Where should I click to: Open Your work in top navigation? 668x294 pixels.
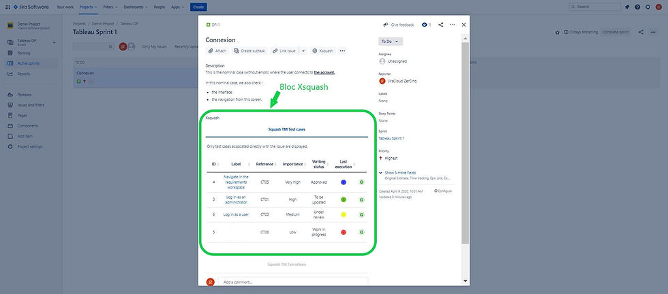click(65, 7)
